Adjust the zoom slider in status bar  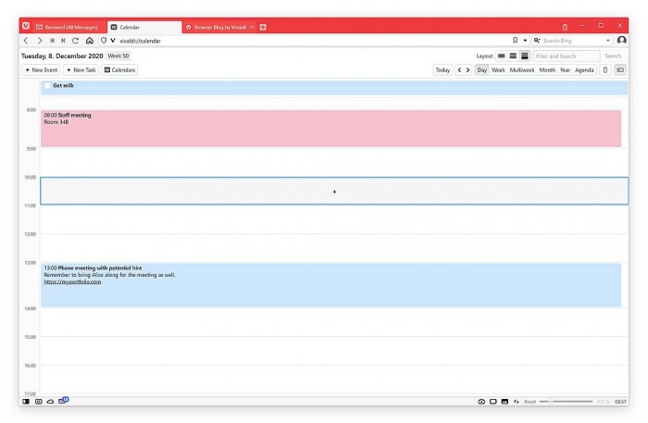pos(566,402)
